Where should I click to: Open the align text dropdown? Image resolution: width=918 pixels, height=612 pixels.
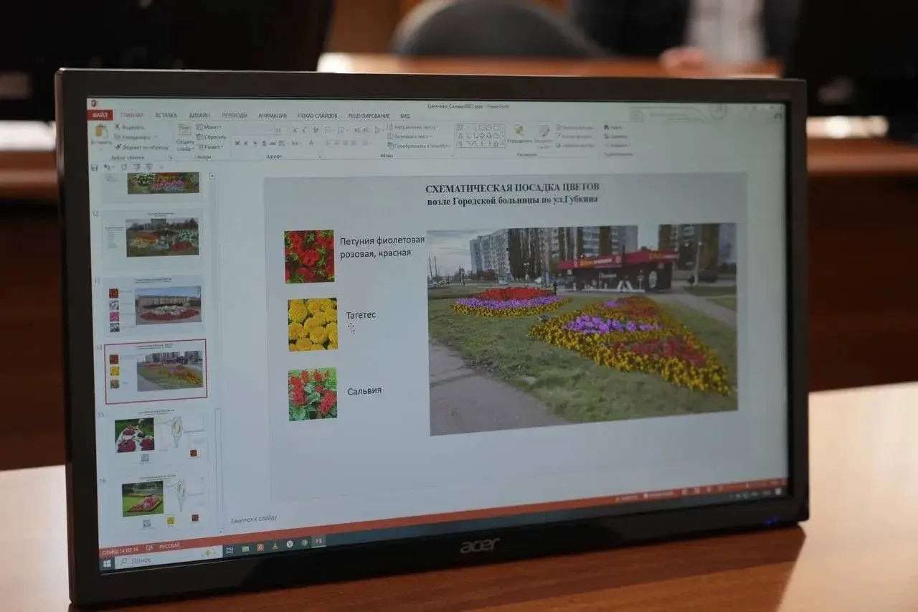click(x=411, y=136)
